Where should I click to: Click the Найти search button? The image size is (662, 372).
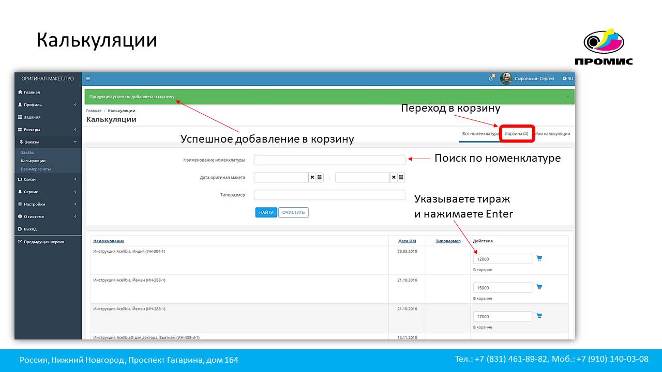pyautogui.click(x=266, y=212)
